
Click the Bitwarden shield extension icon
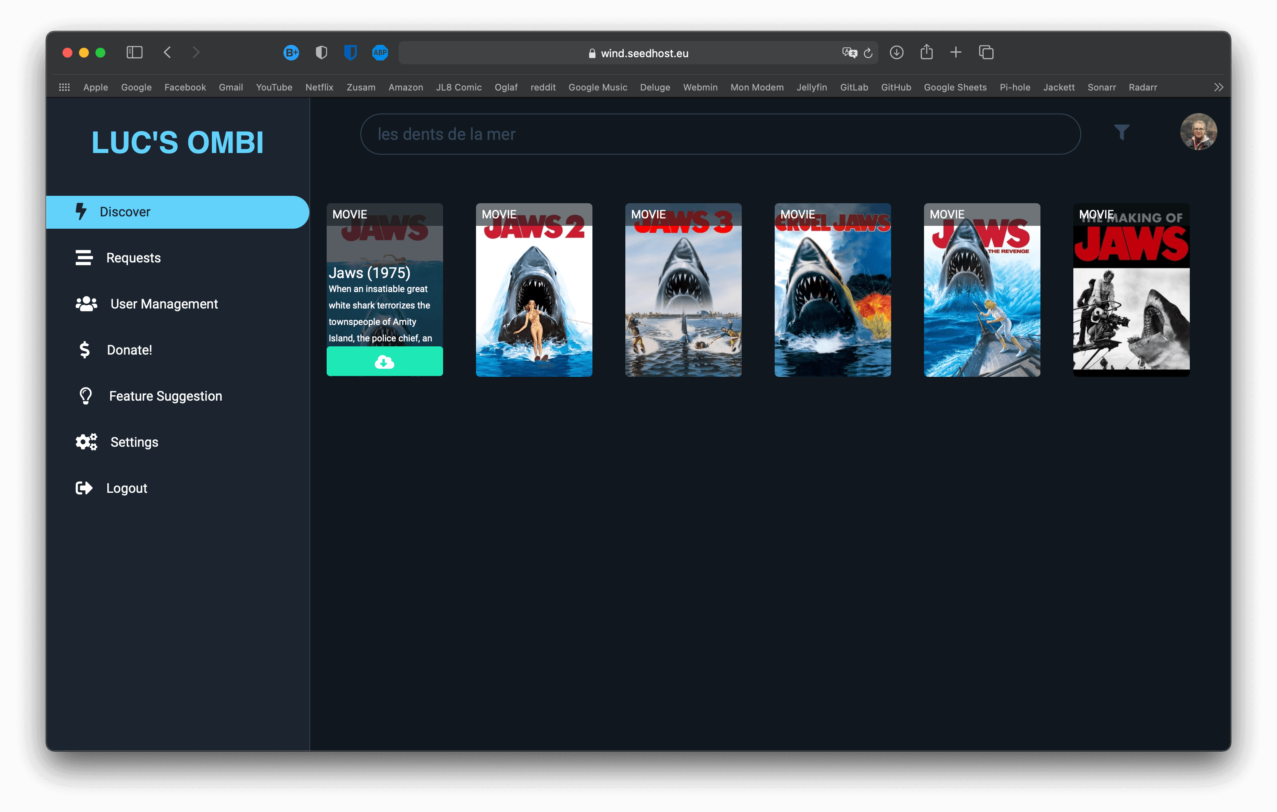[350, 53]
